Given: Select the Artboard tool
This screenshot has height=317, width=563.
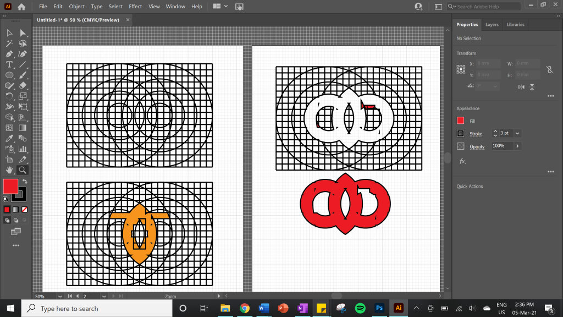Looking at the screenshot, I should tap(9, 160).
